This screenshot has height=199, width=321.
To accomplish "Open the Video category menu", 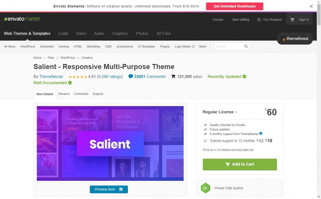I will (x=81, y=33).
